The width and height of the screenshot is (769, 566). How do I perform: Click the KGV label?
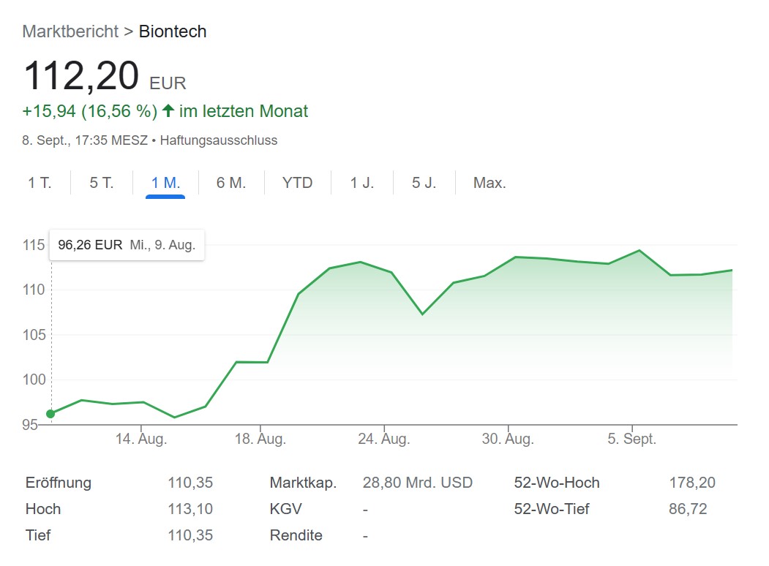(x=285, y=509)
